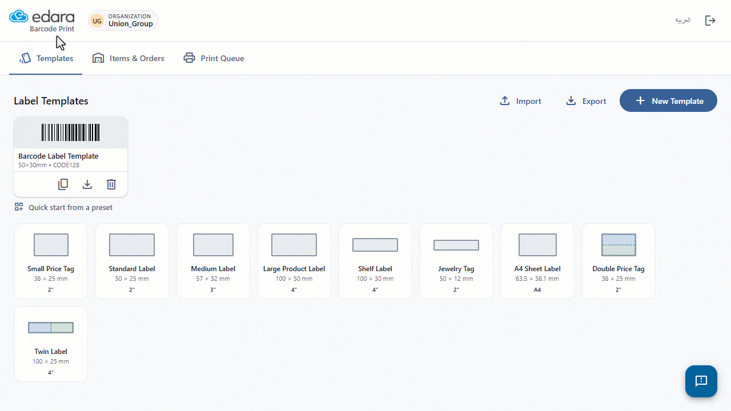Pick the Twin Label preset
The image size is (731, 411).
coord(51,344)
